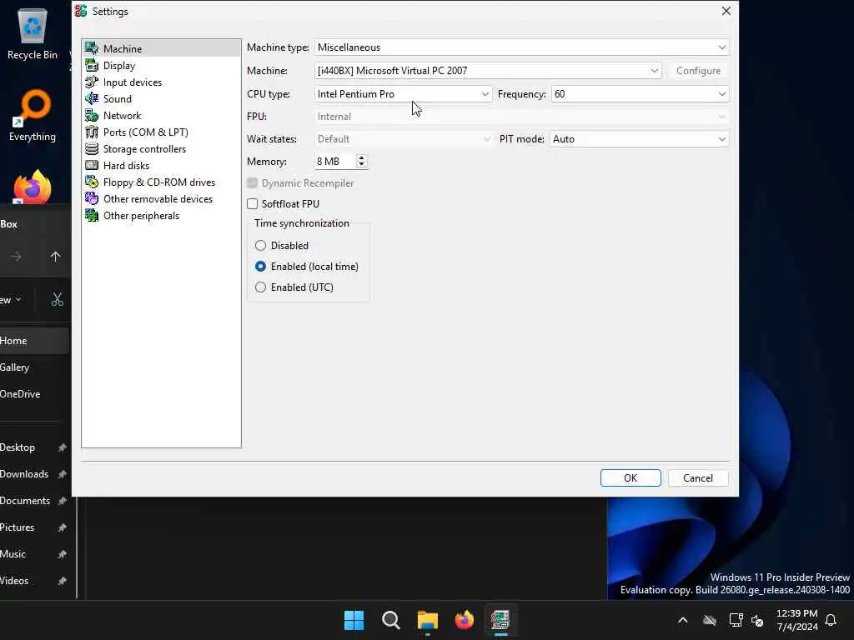Open Gallery in File Explorer sidebar

click(x=33, y=367)
